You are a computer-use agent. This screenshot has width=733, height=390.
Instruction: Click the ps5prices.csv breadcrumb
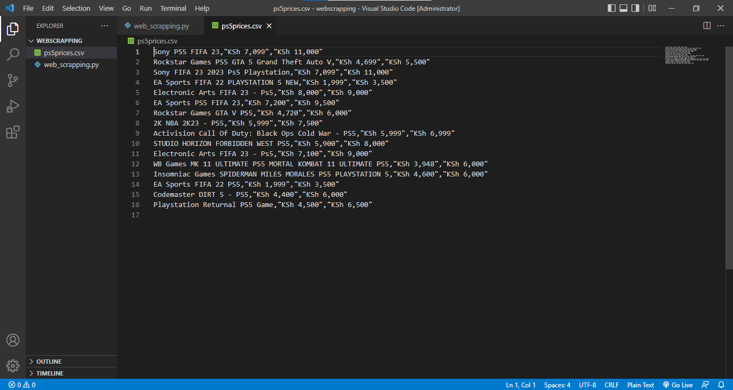click(x=152, y=41)
